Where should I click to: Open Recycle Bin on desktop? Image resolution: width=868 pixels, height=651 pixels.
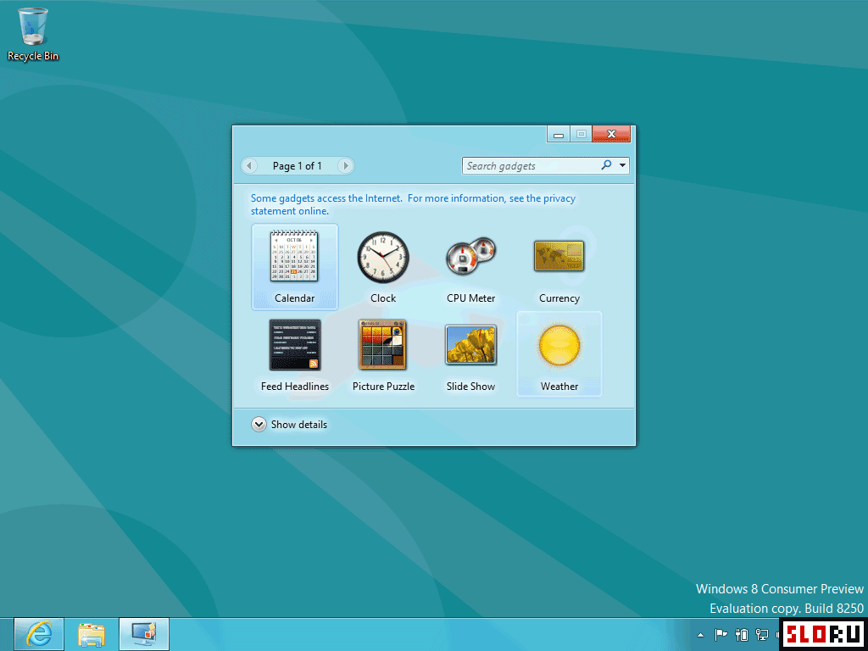tap(33, 34)
